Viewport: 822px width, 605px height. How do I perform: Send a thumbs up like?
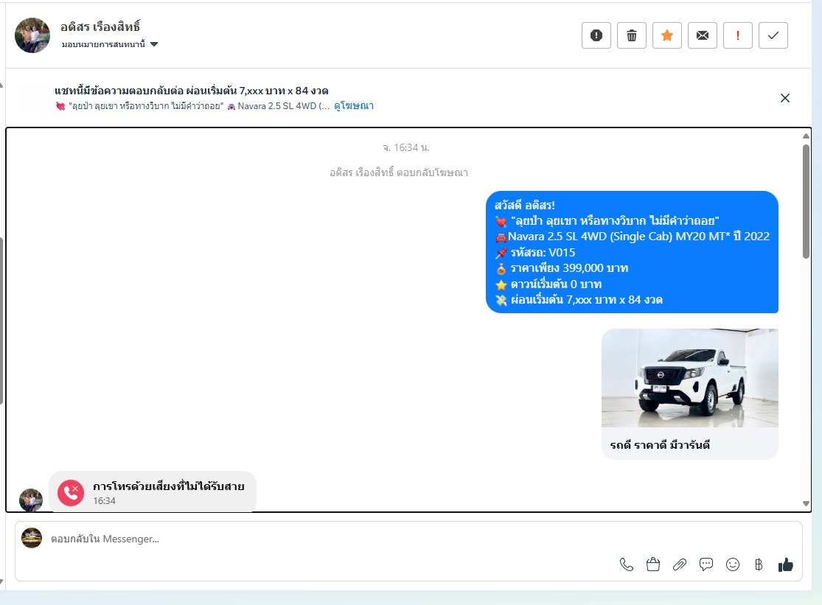785,564
